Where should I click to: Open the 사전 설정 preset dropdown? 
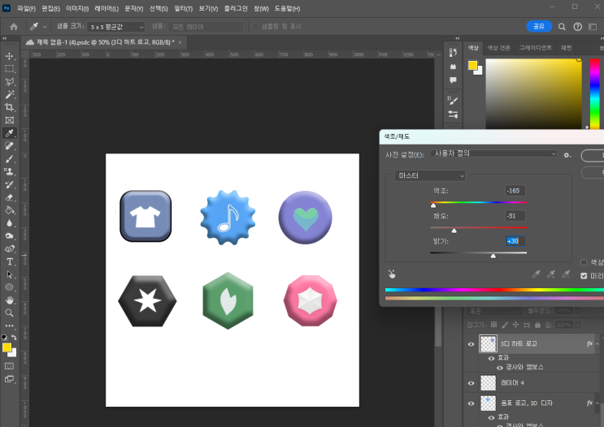(494, 153)
